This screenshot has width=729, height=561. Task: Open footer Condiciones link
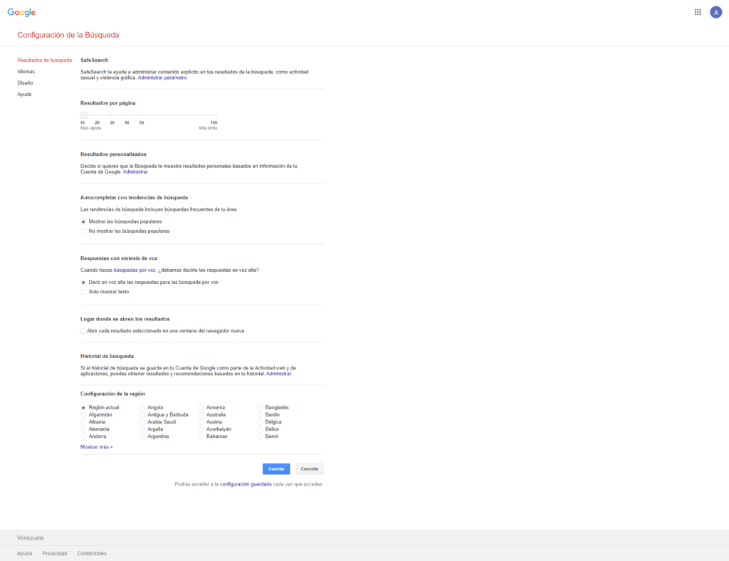pos(92,554)
